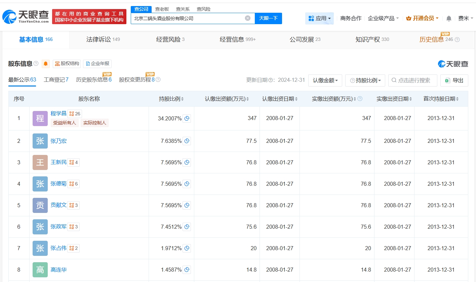Clear the search box with X icon
This screenshot has width=476, height=282.
tap(248, 18)
